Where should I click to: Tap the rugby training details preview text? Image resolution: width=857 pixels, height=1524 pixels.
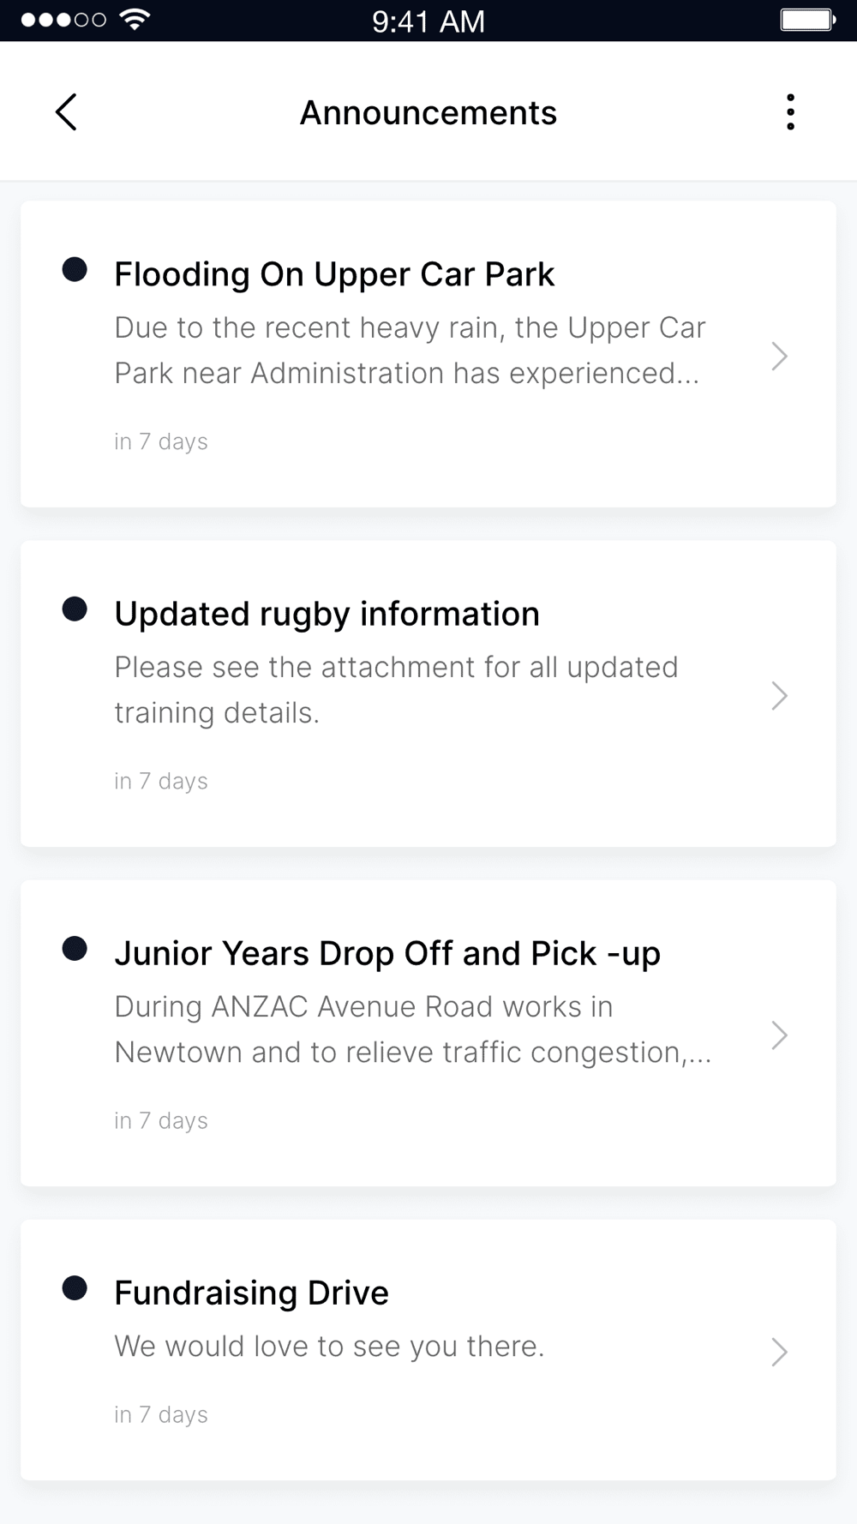(396, 689)
